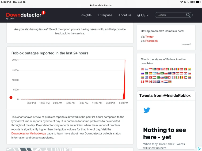
Task: Complain via the Twitter link
Action: 149,37
